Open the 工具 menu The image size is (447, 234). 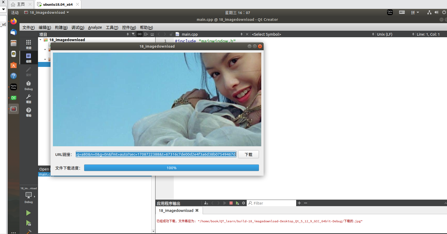click(112, 28)
